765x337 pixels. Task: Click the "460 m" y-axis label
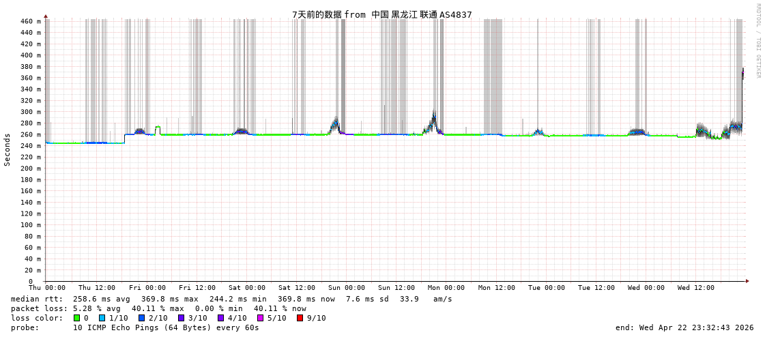coord(30,21)
